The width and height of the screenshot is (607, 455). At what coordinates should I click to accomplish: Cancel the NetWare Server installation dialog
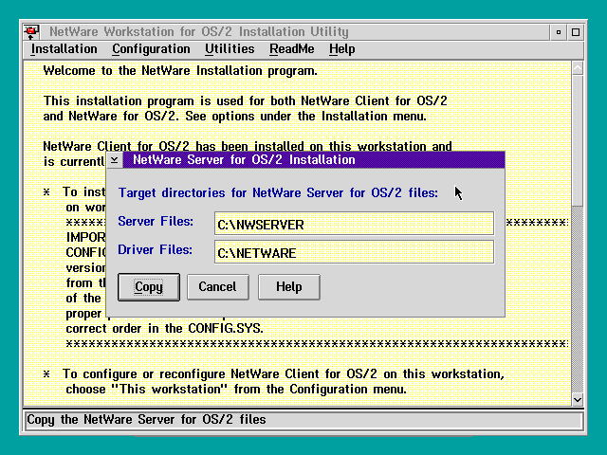point(217,287)
